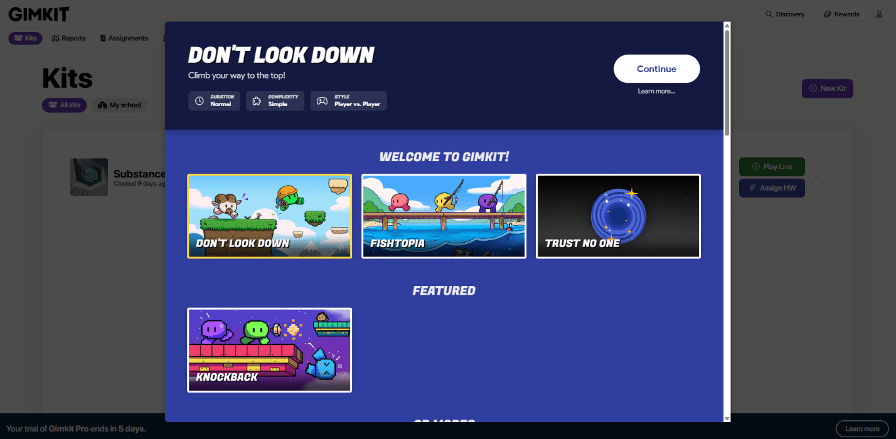Click the Welcome to Gimkit! heading
Image resolution: width=896 pixels, height=439 pixels.
pyautogui.click(x=444, y=157)
